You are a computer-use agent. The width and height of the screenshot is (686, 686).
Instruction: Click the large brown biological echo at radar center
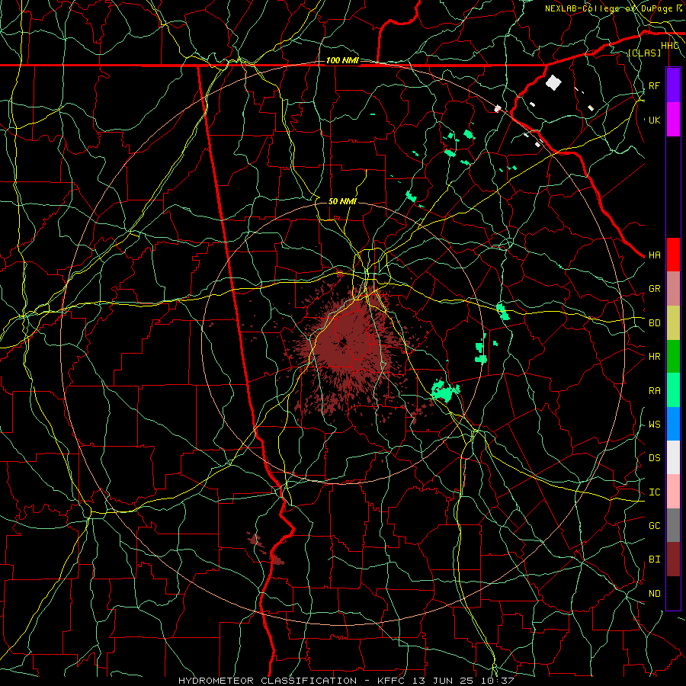point(345,342)
